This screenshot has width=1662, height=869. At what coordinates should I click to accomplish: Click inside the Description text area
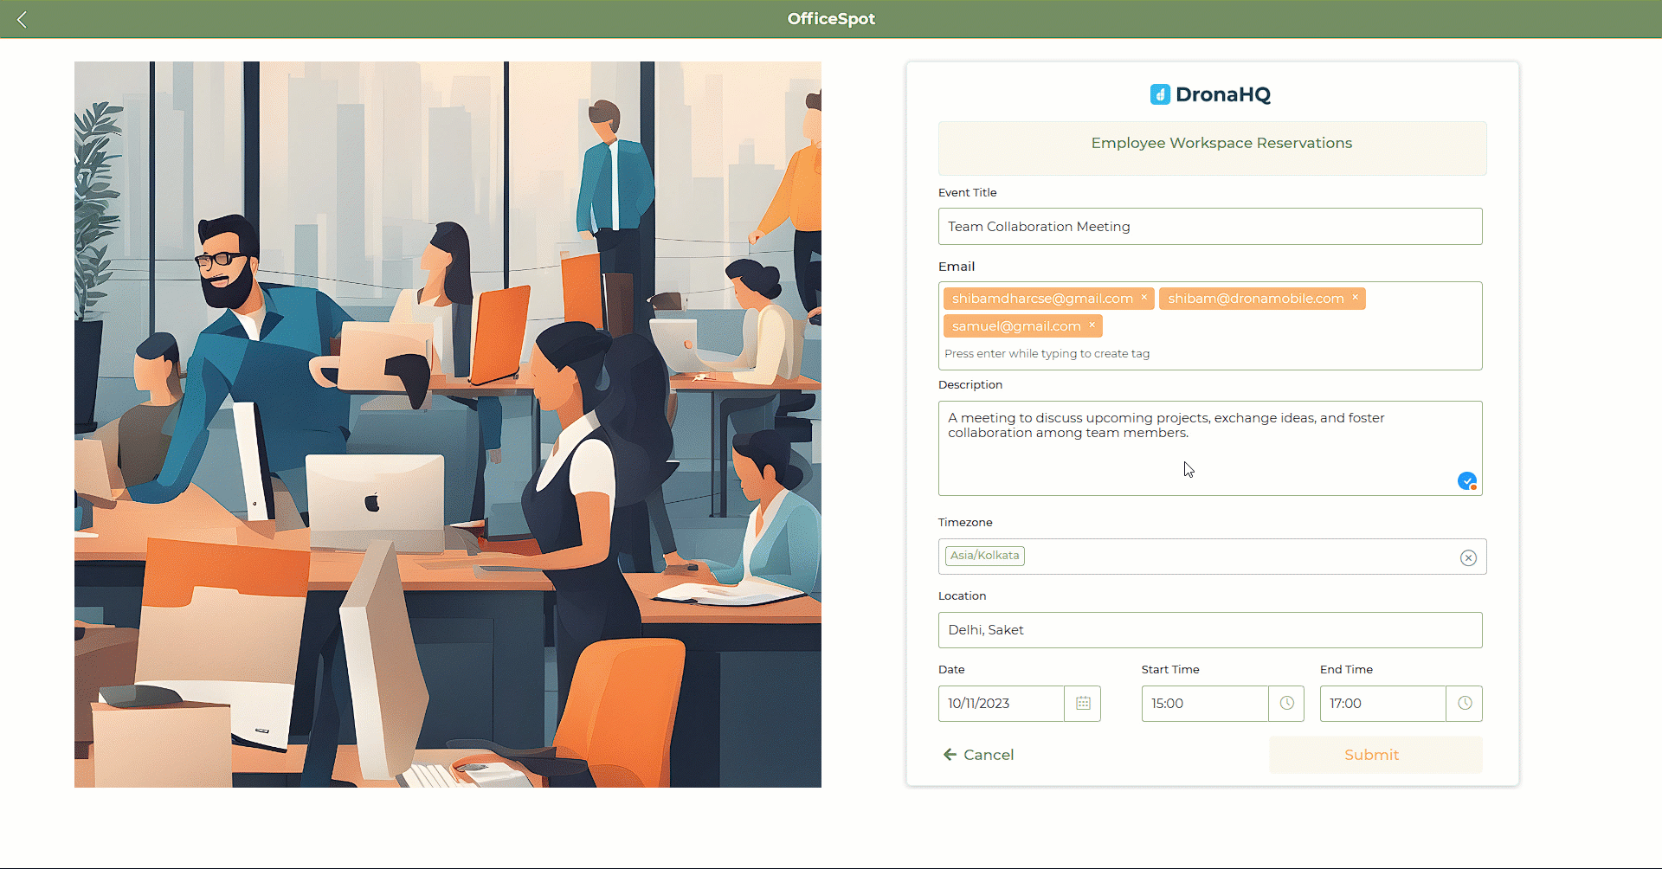click(1210, 448)
